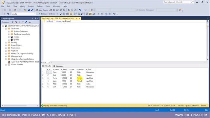Click the Debug button in toolbar

(52, 14)
